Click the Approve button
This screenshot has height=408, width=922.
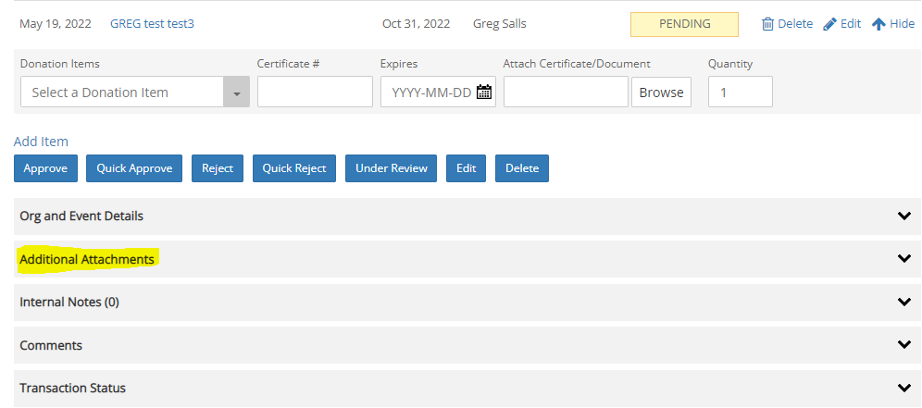[x=46, y=168]
